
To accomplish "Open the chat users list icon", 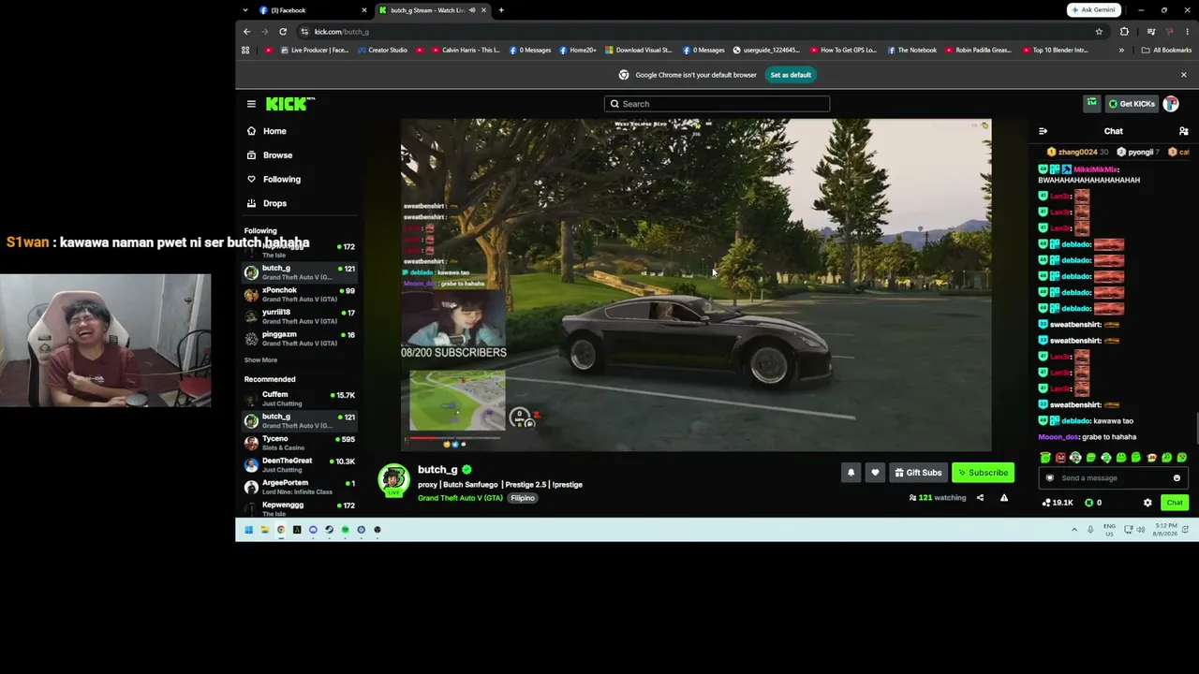I will point(1183,131).
